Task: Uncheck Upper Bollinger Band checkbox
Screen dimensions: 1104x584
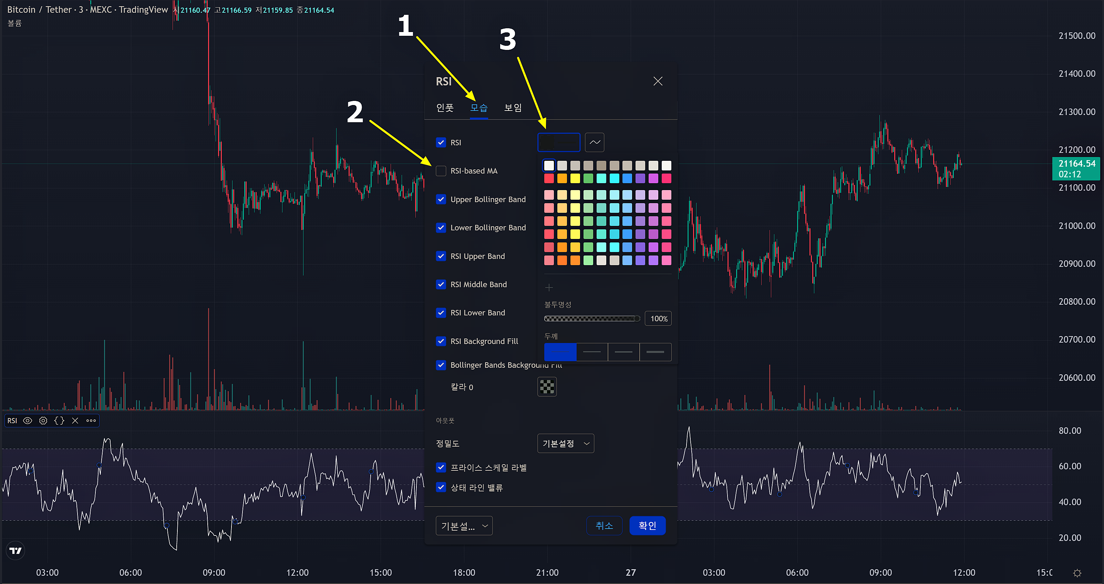Action: pyautogui.click(x=441, y=199)
